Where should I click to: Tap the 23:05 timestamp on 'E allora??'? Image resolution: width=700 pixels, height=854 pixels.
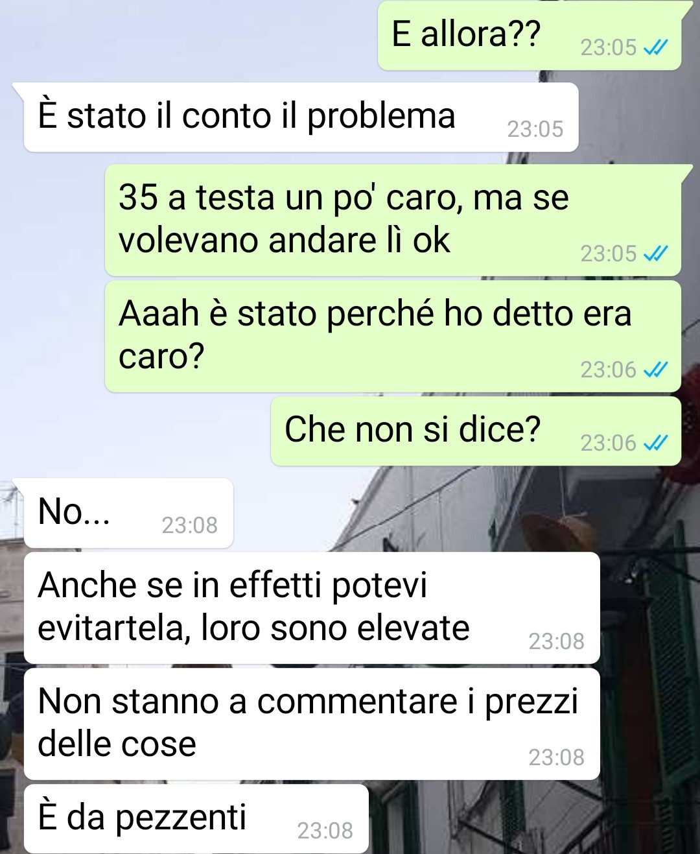tap(609, 47)
